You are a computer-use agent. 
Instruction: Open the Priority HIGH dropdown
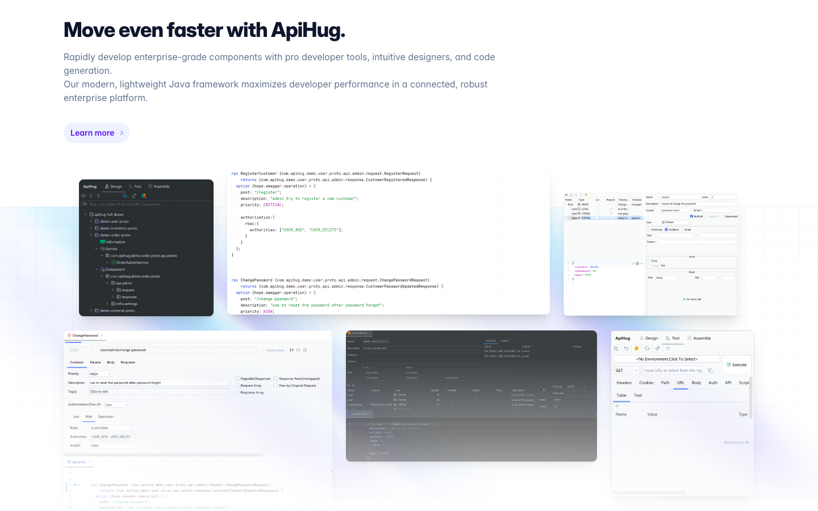100,374
